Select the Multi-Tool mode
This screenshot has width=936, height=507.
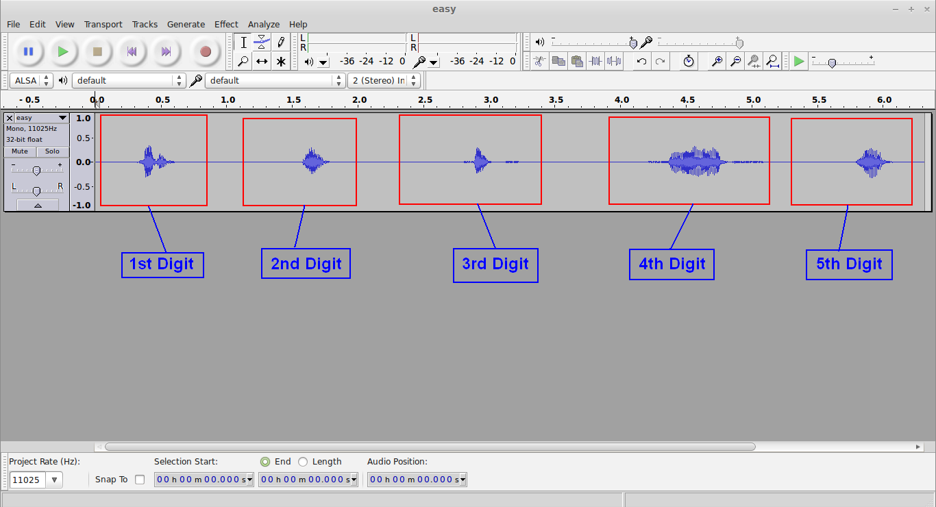[281, 61]
